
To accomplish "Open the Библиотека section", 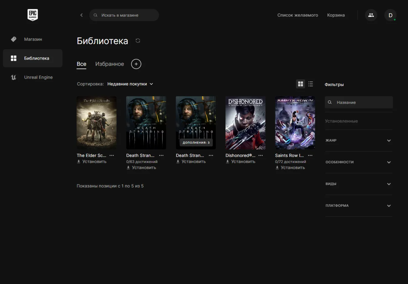I will tap(33, 58).
